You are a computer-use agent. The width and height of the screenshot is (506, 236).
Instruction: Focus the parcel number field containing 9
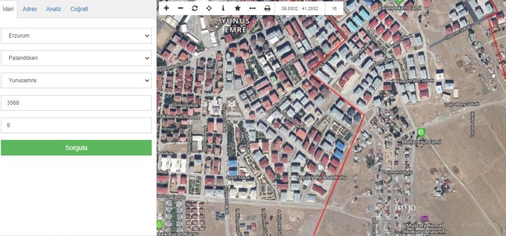click(76, 125)
